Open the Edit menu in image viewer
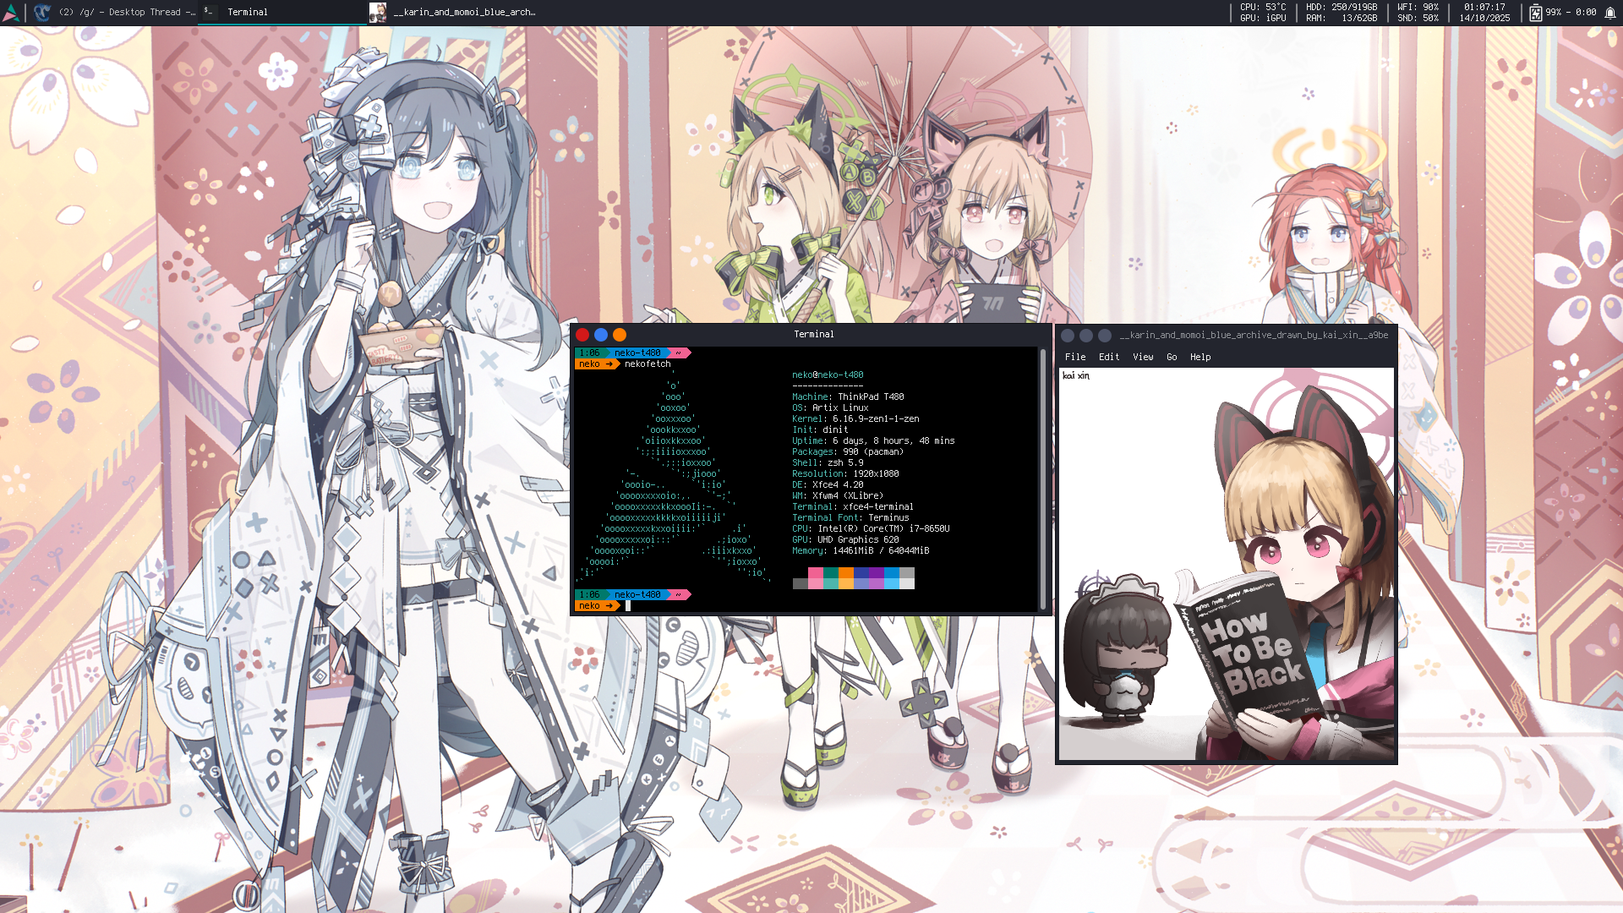Viewport: 1623px width, 913px height. coord(1109,357)
